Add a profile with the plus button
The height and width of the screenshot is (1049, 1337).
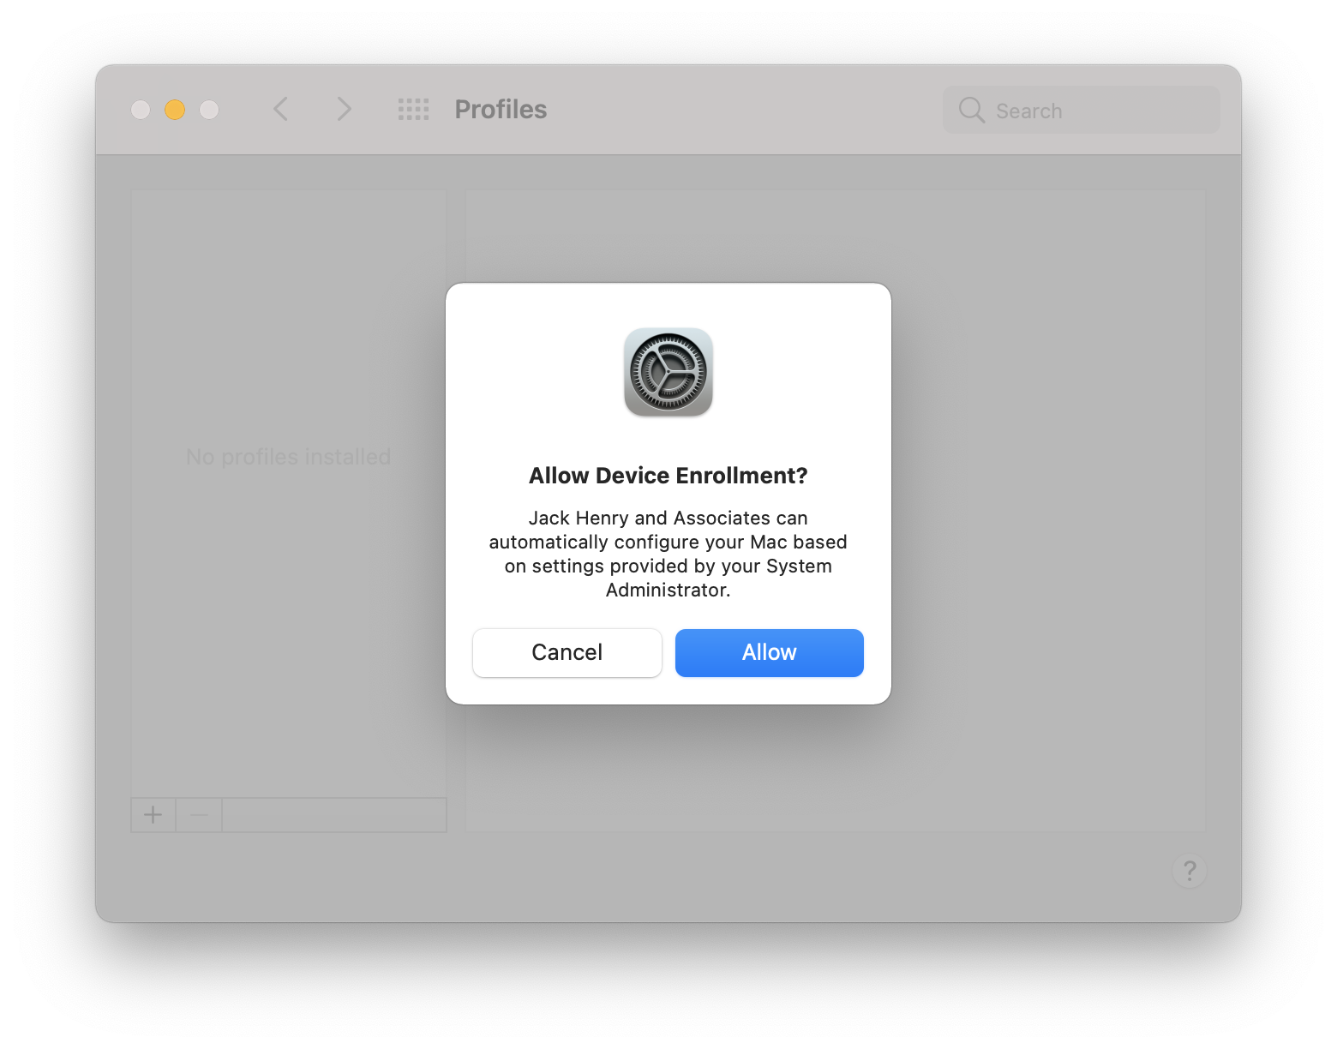coord(153,814)
